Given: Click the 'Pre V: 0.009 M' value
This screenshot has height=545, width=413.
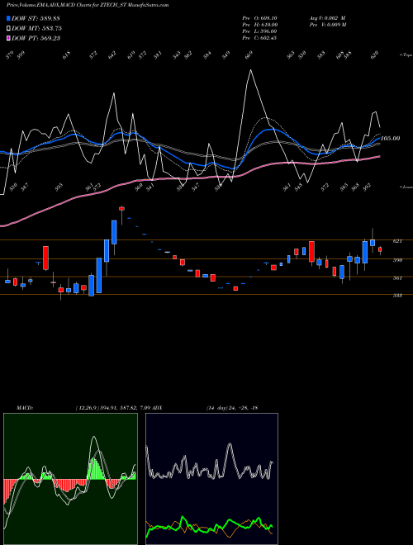Looking at the screenshot, I should (328, 25).
